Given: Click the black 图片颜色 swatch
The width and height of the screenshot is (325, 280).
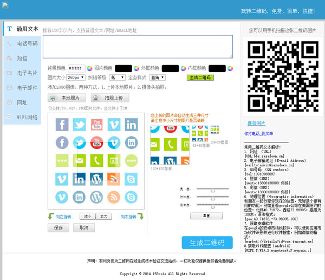Looking at the screenshot, I should click(123, 68).
